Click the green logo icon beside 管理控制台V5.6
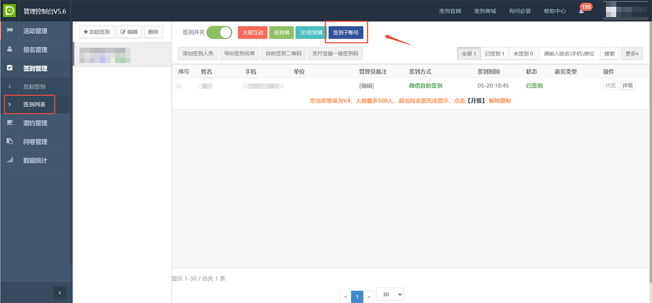This screenshot has height=303, width=652. click(x=10, y=11)
